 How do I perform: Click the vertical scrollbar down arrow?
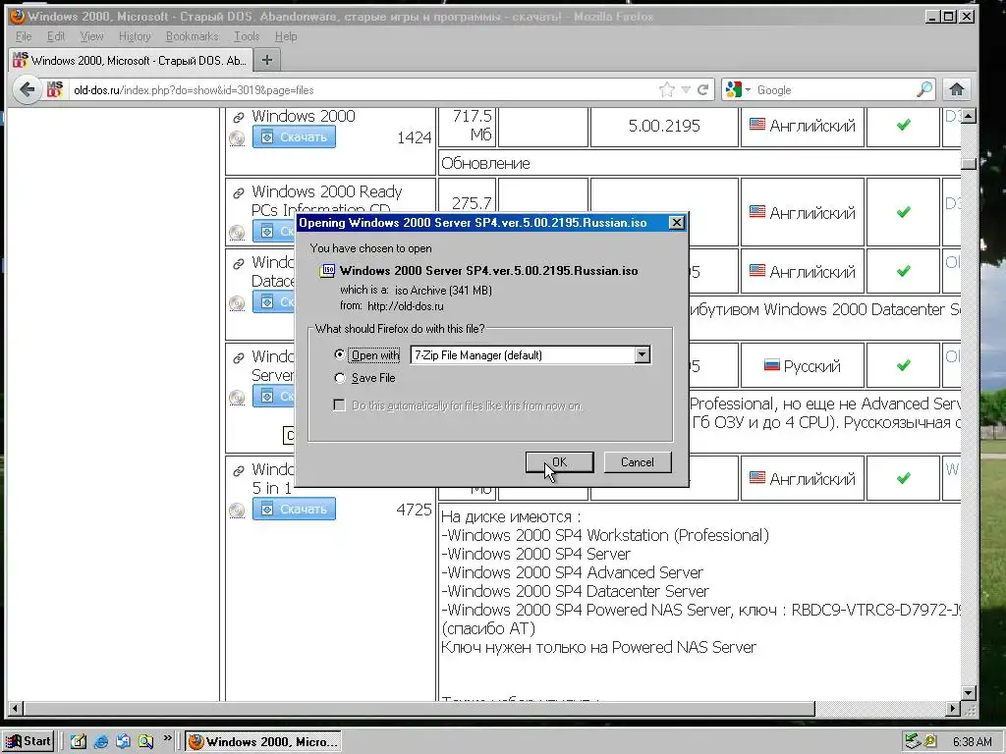tap(969, 693)
